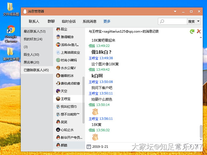207x155 pixels.
Task: Expand the 搜索 button dropdown arrow
Action: pyautogui.click(x=198, y=21)
